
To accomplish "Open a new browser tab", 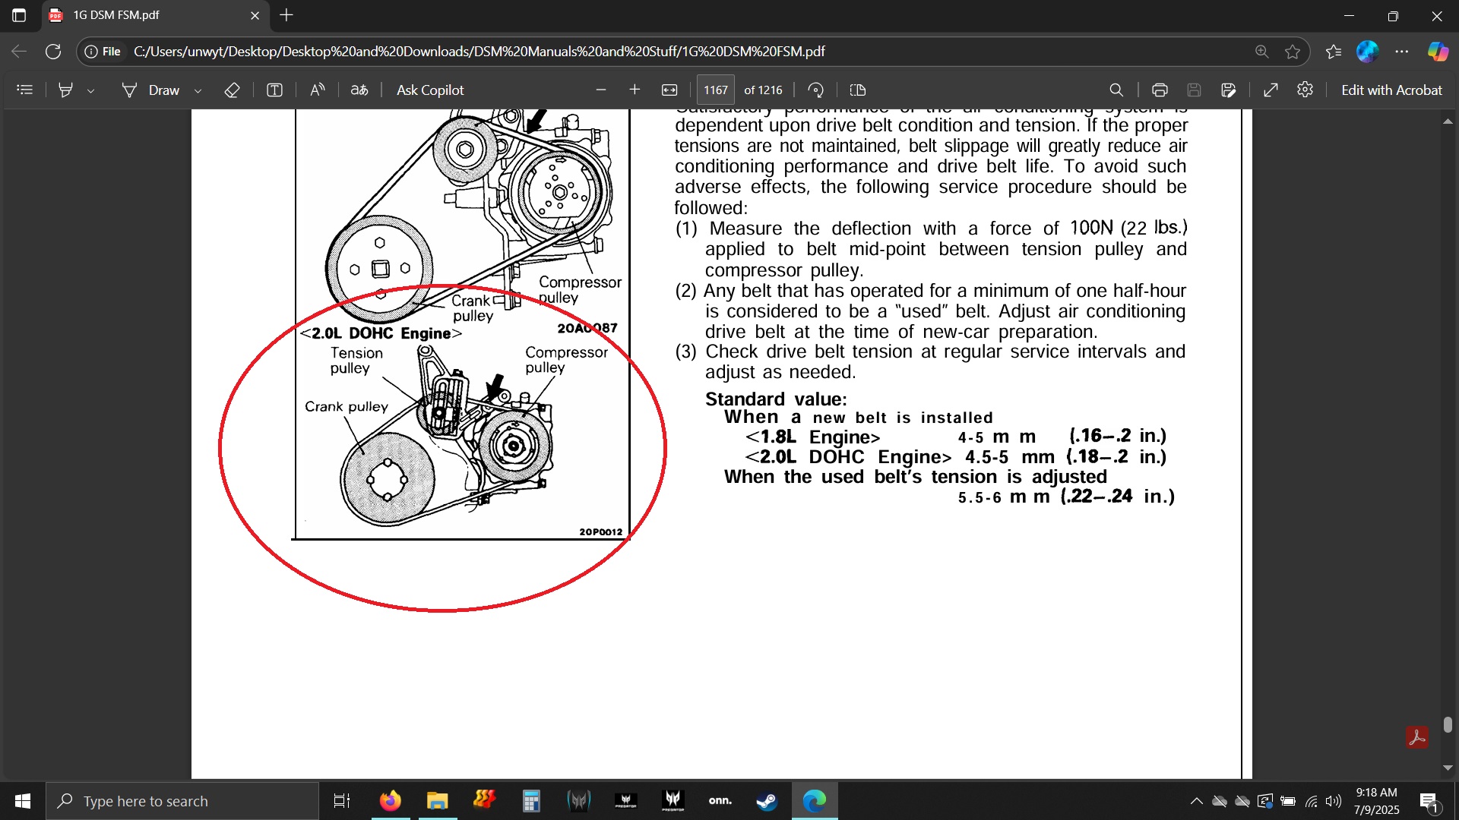I will 286,15.
